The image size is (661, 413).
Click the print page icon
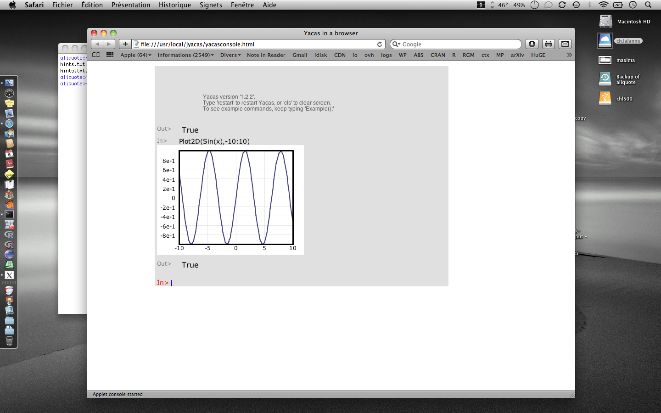click(549, 44)
